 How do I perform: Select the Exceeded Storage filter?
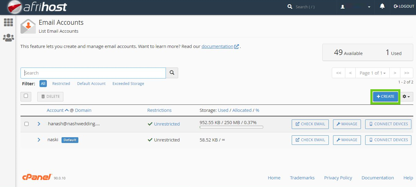click(128, 84)
